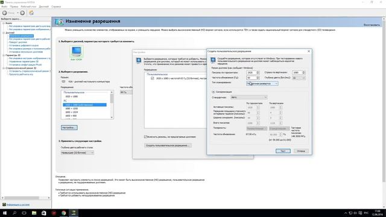386x217 pixels.
Task: Open File Explorer from taskbar
Action: pos(34,213)
